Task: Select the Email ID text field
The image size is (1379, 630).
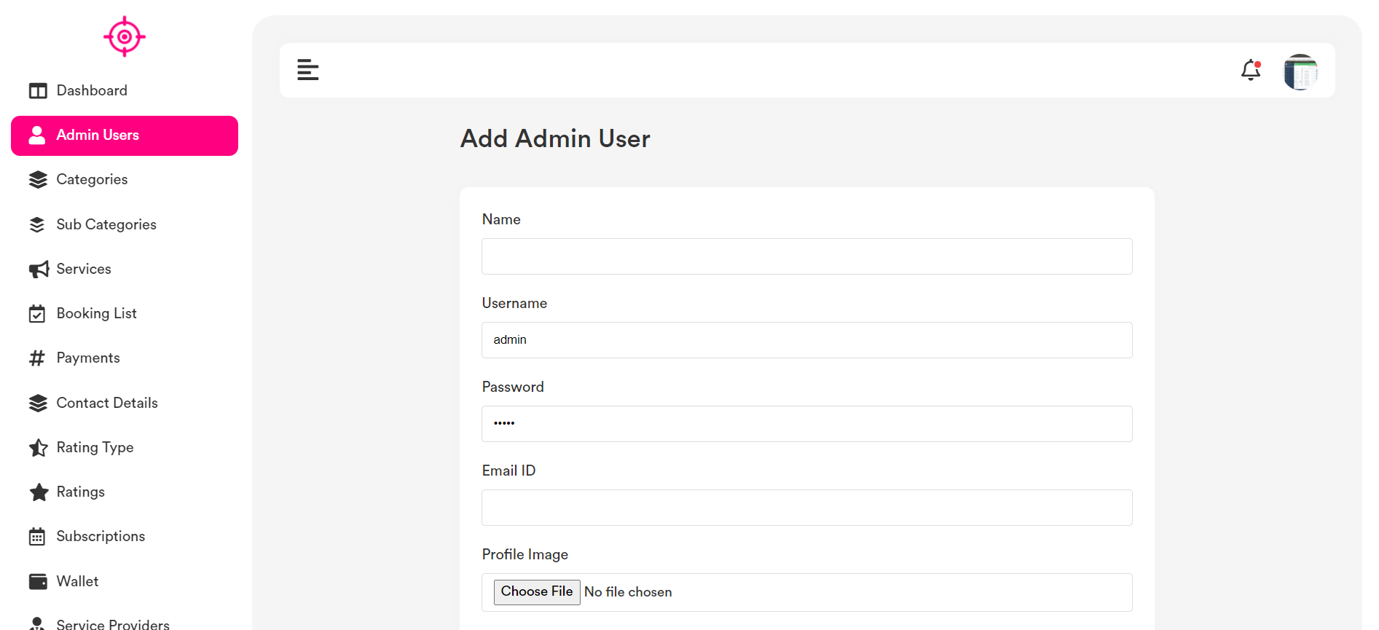Action: click(x=806, y=508)
